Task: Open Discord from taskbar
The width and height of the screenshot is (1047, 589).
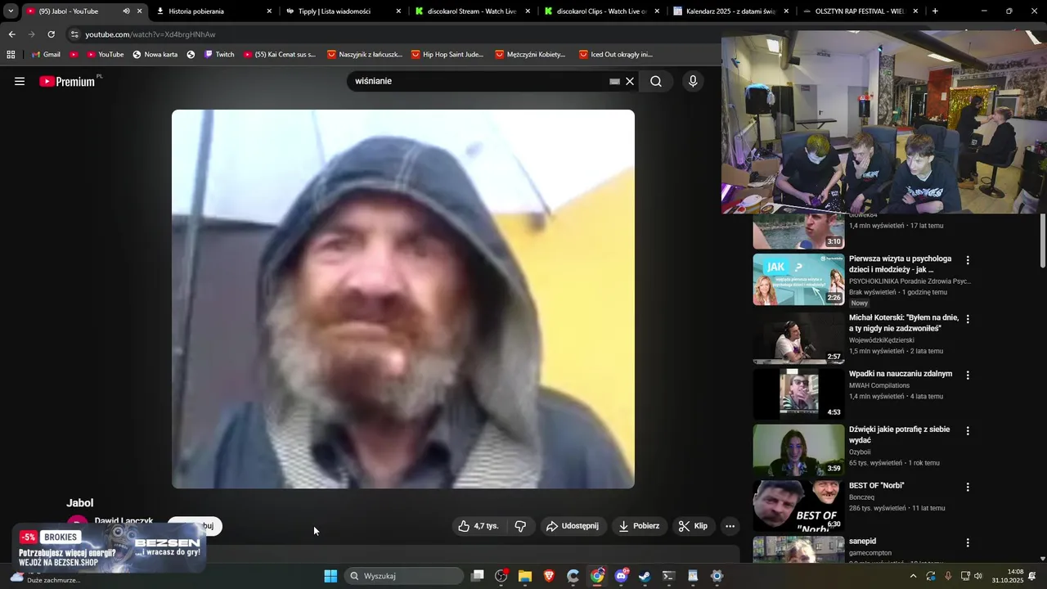Action: pyautogui.click(x=621, y=576)
